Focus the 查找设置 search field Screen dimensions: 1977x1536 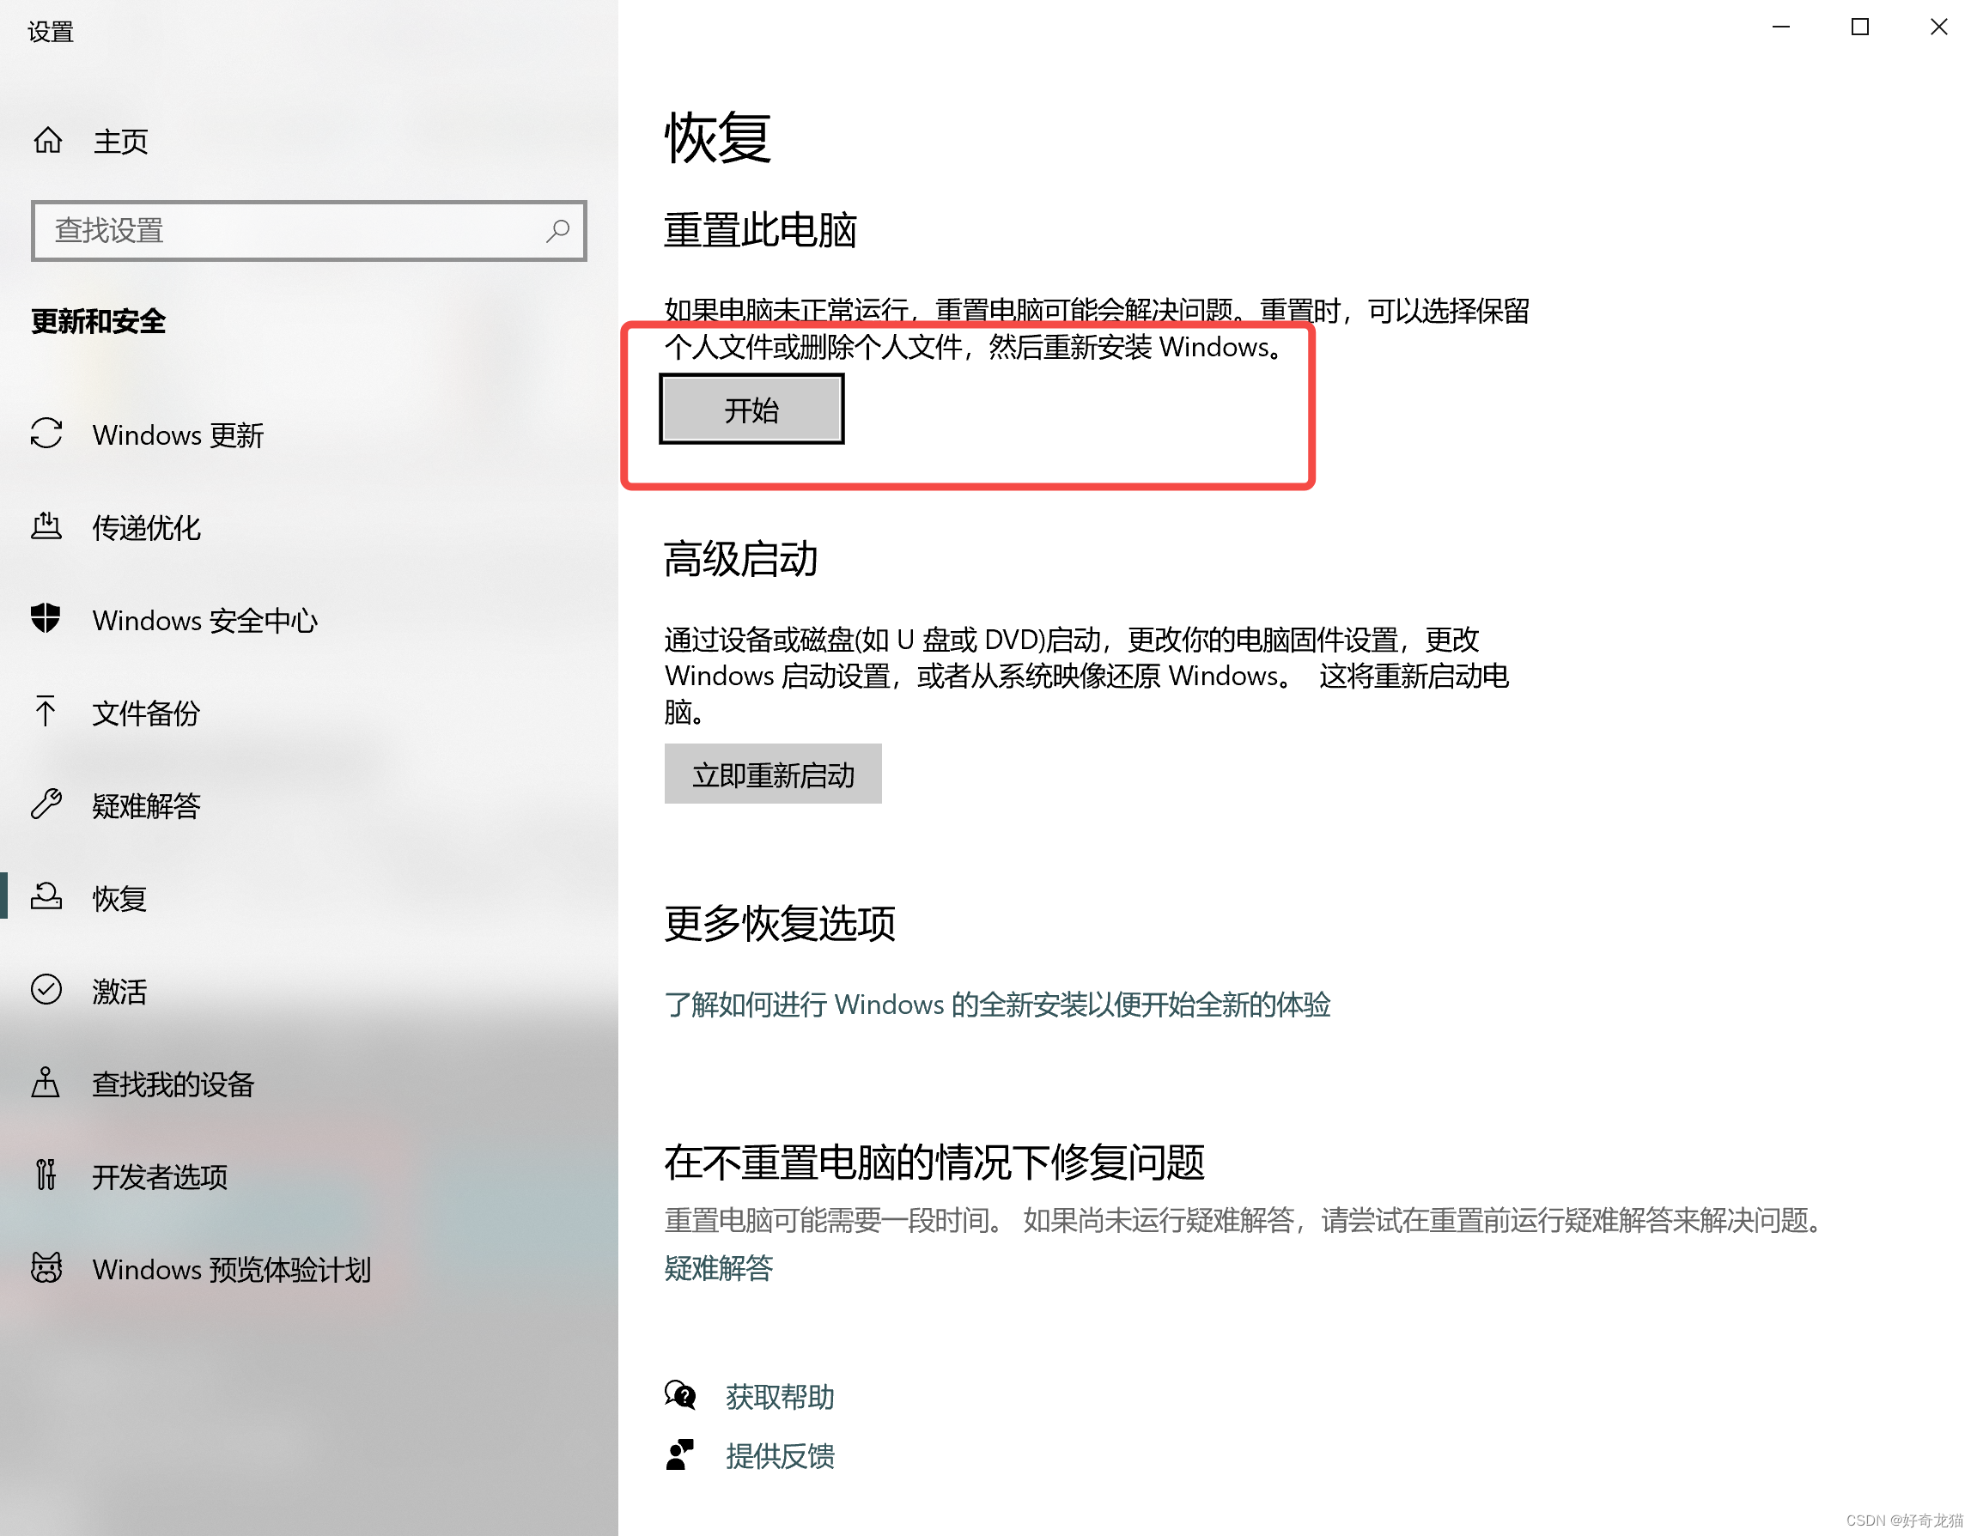coord(289,231)
